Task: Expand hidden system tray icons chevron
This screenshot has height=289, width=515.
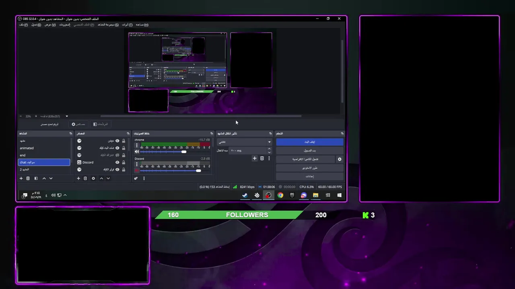Action: 65,195
